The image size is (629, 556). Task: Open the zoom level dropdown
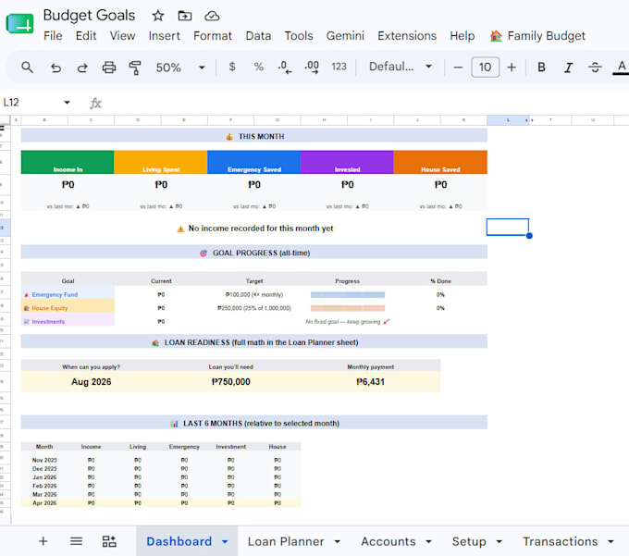point(180,67)
